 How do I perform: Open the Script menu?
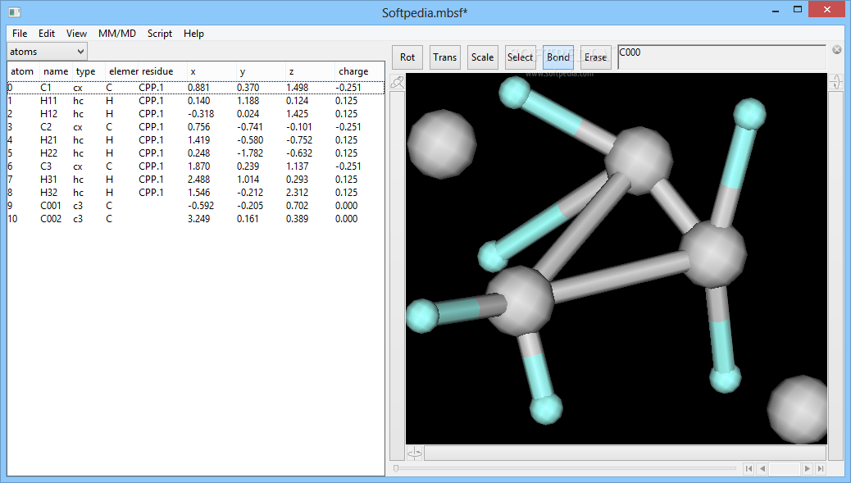[x=160, y=34]
